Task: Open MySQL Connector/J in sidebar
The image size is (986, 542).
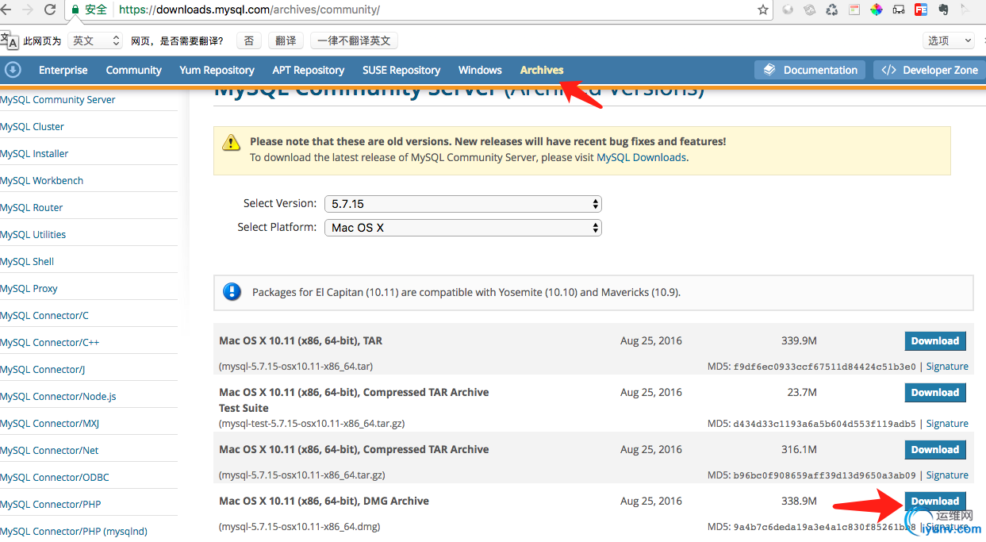Action: click(x=43, y=370)
